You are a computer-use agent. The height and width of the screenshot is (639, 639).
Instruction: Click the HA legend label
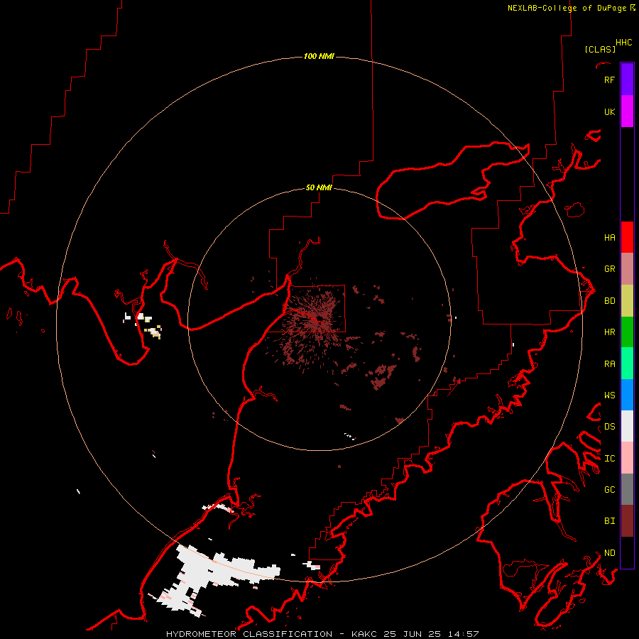[x=609, y=237]
